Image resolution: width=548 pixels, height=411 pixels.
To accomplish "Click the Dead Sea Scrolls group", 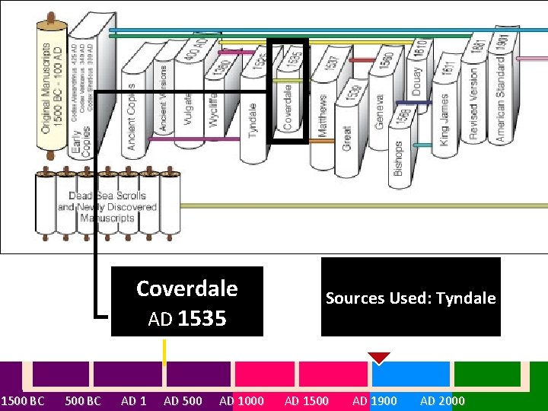I will pyautogui.click(x=107, y=203).
